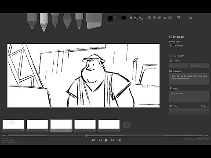Screen dimensions: 211x158
Task: Click the Notes panel icon
Action: 171,106
